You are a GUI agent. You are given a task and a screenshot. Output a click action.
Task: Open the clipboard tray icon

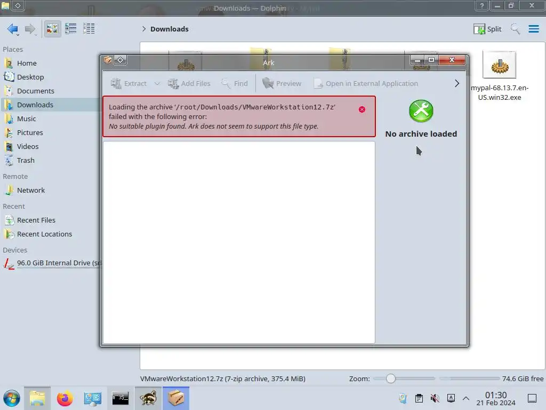click(419, 398)
